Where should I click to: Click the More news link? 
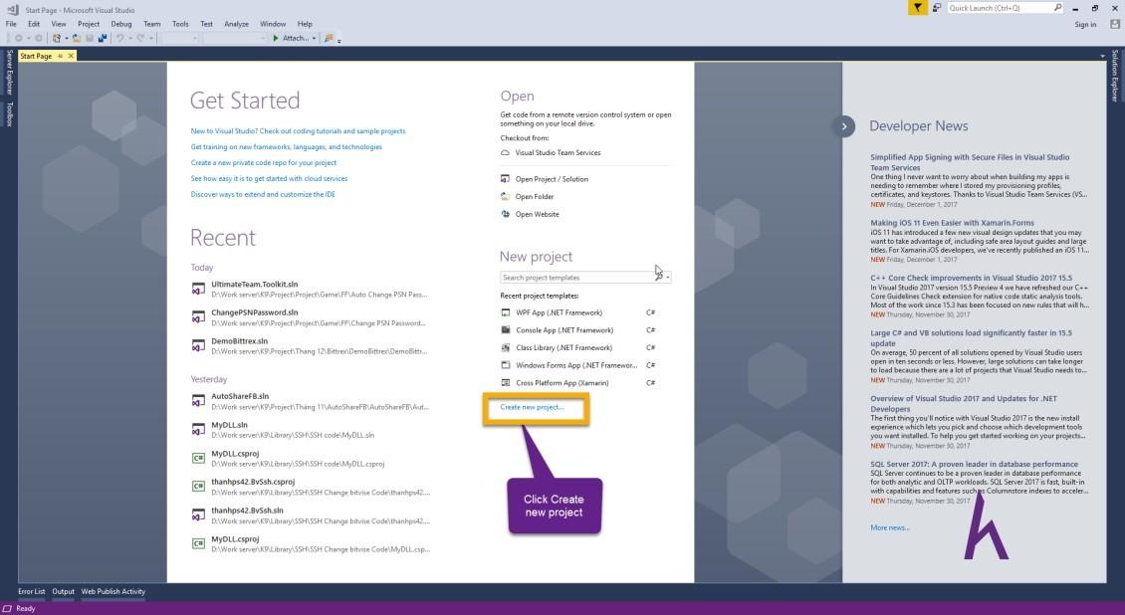click(890, 527)
